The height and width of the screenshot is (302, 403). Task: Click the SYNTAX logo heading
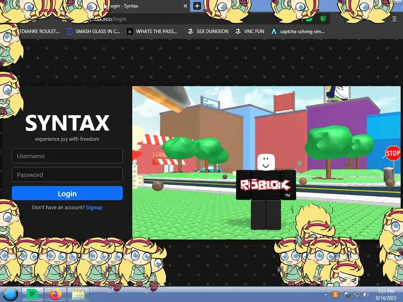67,123
